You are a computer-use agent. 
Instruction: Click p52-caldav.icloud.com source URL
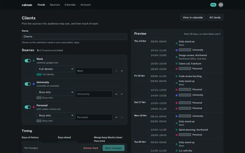pyautogui.click(x=49, y=109)
